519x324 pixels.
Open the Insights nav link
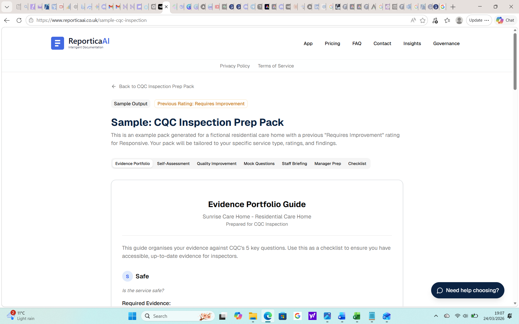pyautogui.click(x=412, y=43)
